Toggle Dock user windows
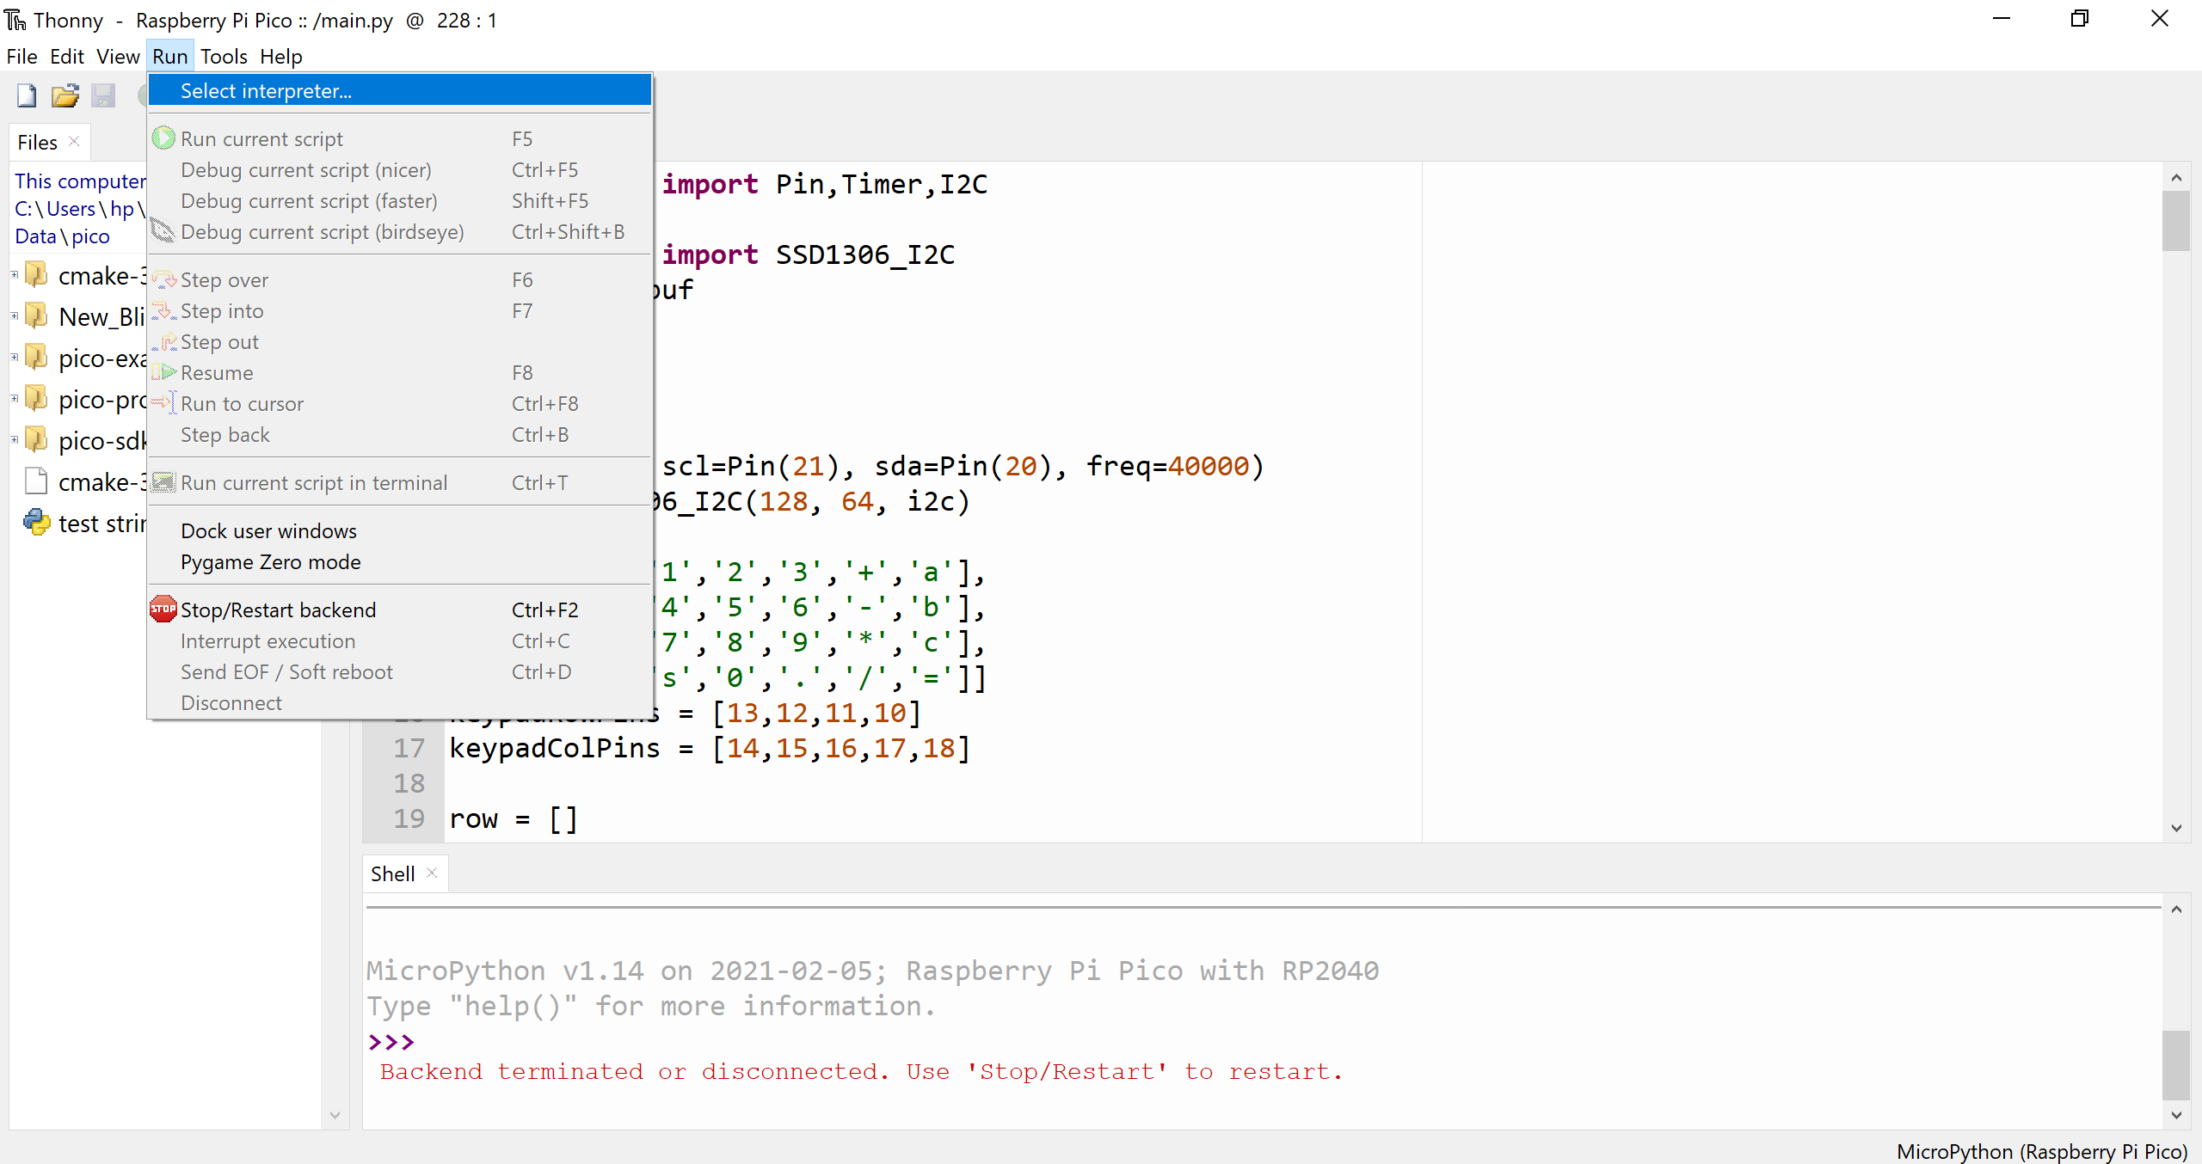 [x=268, y=530]
